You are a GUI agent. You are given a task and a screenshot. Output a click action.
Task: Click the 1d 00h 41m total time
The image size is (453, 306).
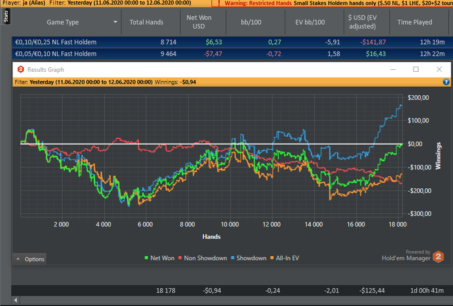(427, 290)
